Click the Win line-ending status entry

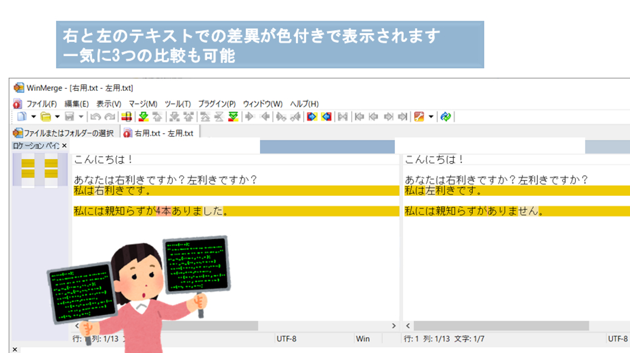point(363,339)
